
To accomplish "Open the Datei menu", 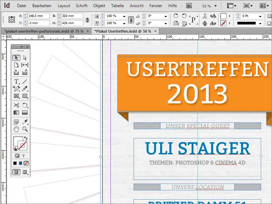I will [21, 6].
